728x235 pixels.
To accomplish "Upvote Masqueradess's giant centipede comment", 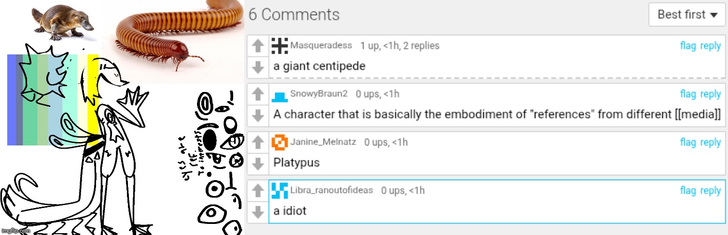I will click(x=258, y=46).
